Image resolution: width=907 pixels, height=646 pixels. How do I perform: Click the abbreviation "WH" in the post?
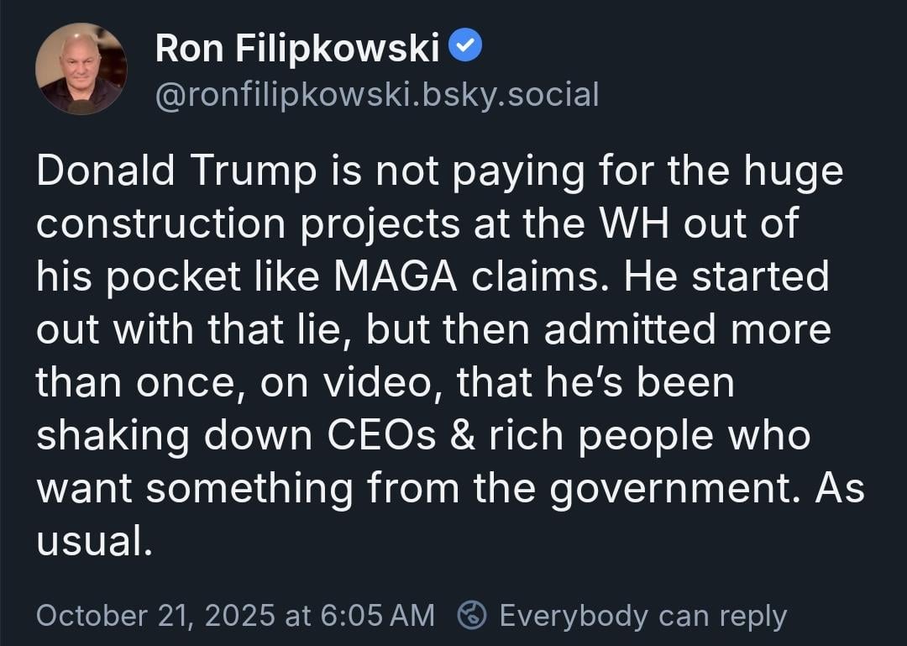648,224
